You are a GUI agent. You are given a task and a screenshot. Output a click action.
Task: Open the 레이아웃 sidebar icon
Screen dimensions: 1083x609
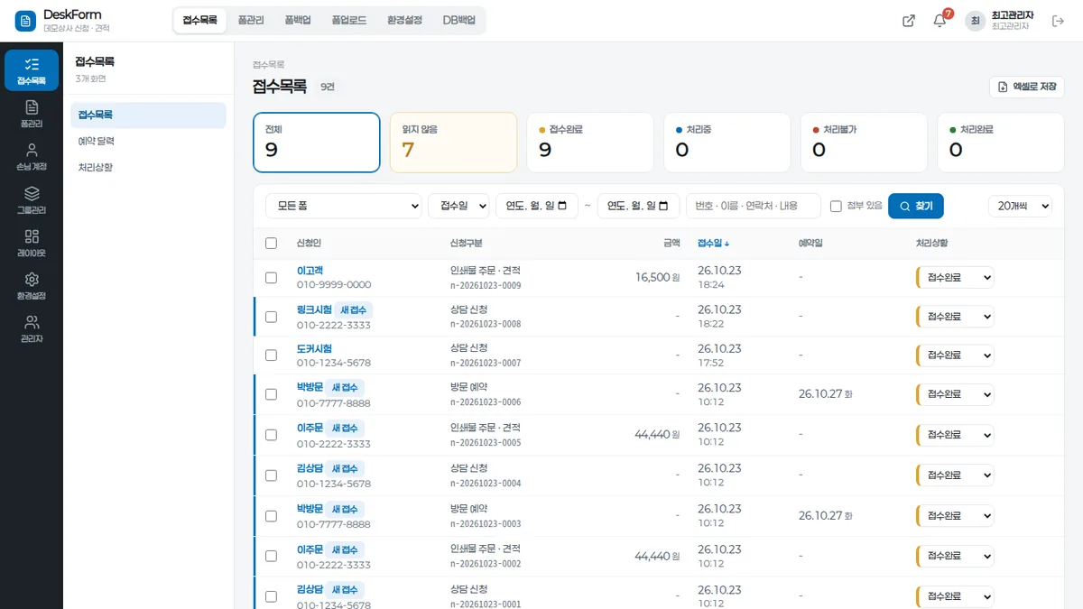coord(32,243)
